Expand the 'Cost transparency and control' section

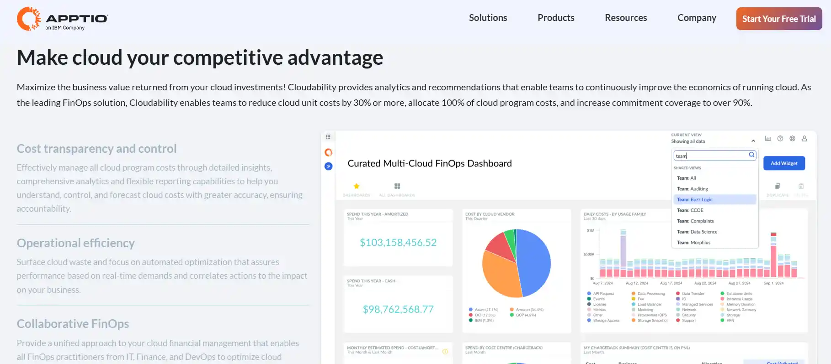click(96, 149)
